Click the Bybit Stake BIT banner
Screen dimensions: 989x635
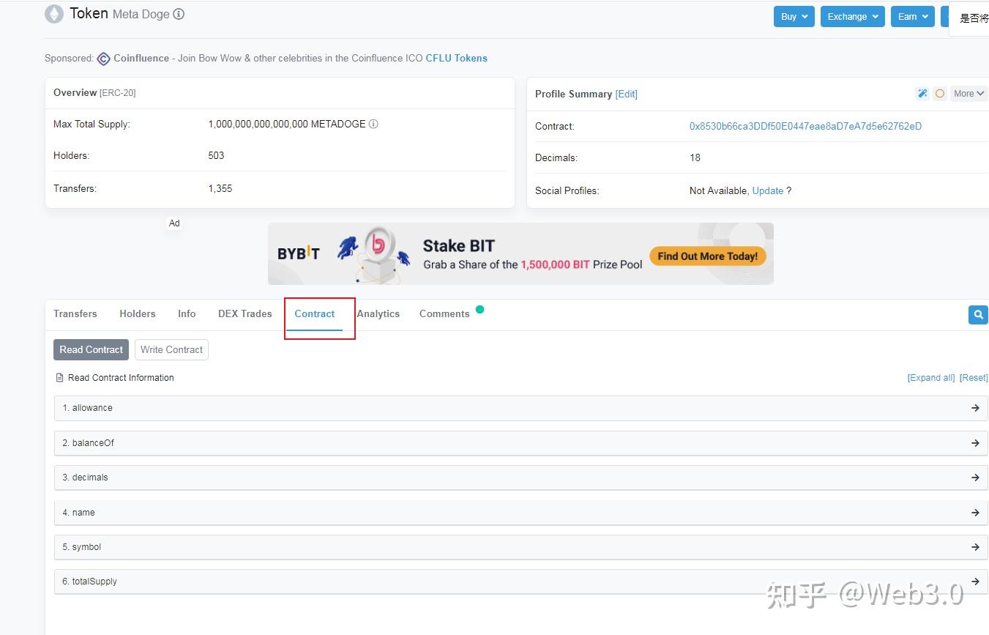[x=520, y=253]
